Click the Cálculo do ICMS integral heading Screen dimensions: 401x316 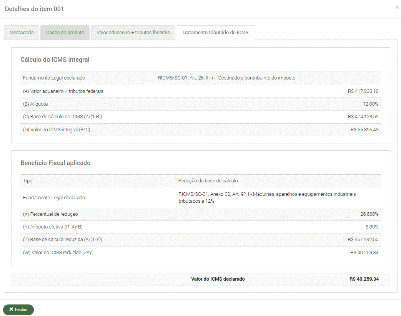[55, 60]
